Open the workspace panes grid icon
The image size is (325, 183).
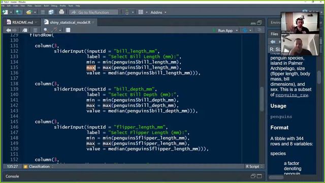click(141, 12)
